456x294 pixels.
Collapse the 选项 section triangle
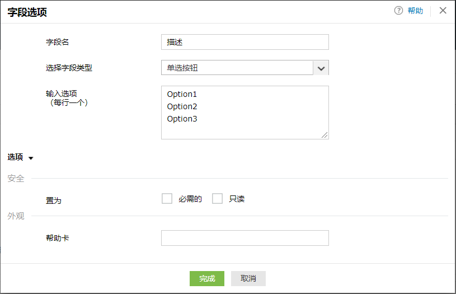pyautogui.click(x=31, y=158)
